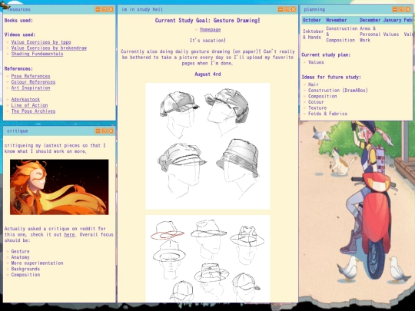Screen dimensions: 415x311
Task: Click Composition in the critique list
Action: point(25,275)
